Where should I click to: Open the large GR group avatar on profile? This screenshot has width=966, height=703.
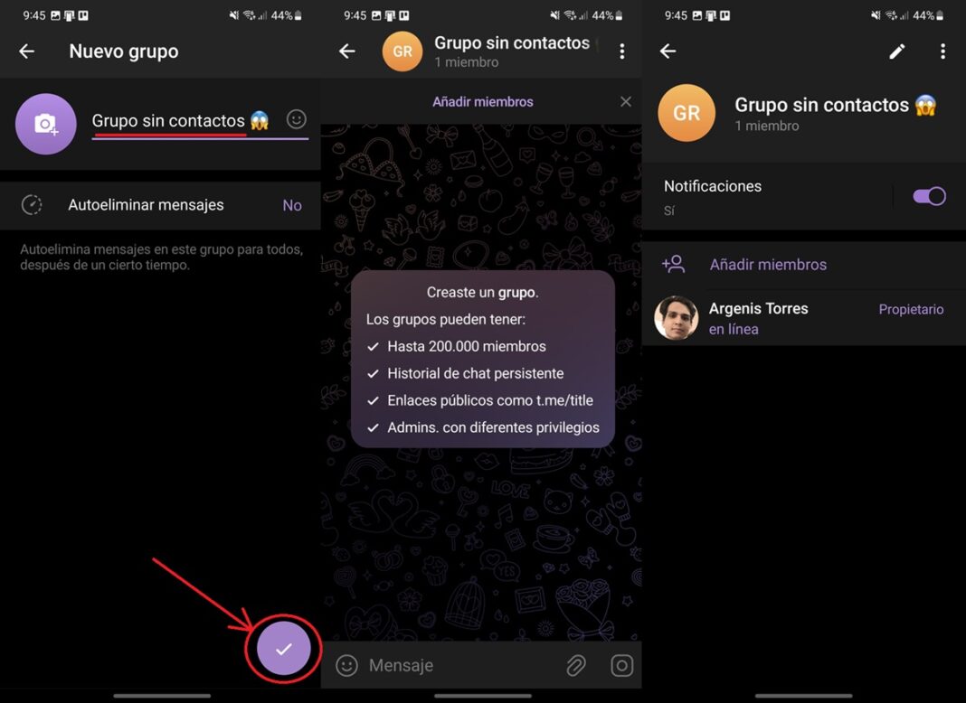pos(687,113)
